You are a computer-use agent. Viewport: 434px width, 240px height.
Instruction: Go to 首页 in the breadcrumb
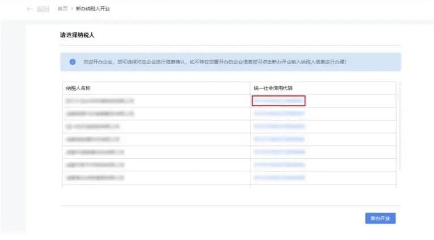point(62,10)
